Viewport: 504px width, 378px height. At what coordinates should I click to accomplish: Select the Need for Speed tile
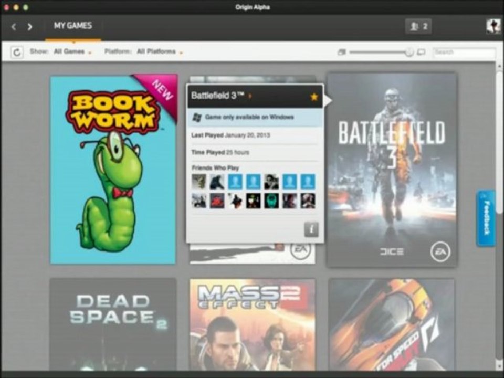coord(392,324)
